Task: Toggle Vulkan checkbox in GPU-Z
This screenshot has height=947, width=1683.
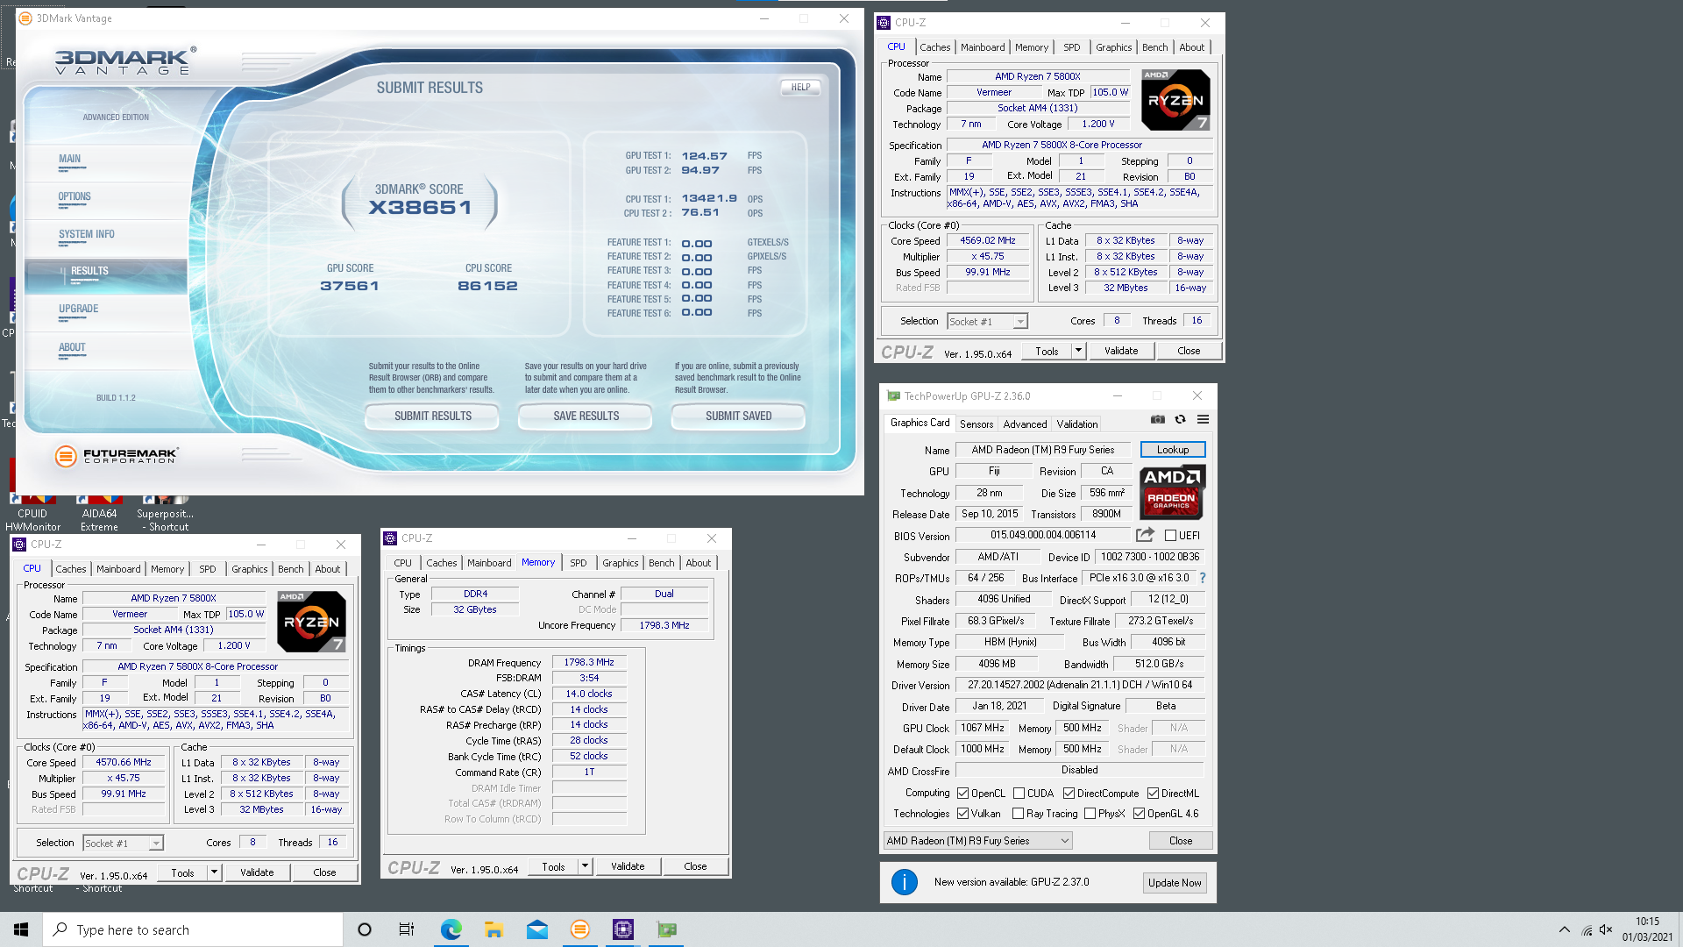Action: [x=962, y=814]
